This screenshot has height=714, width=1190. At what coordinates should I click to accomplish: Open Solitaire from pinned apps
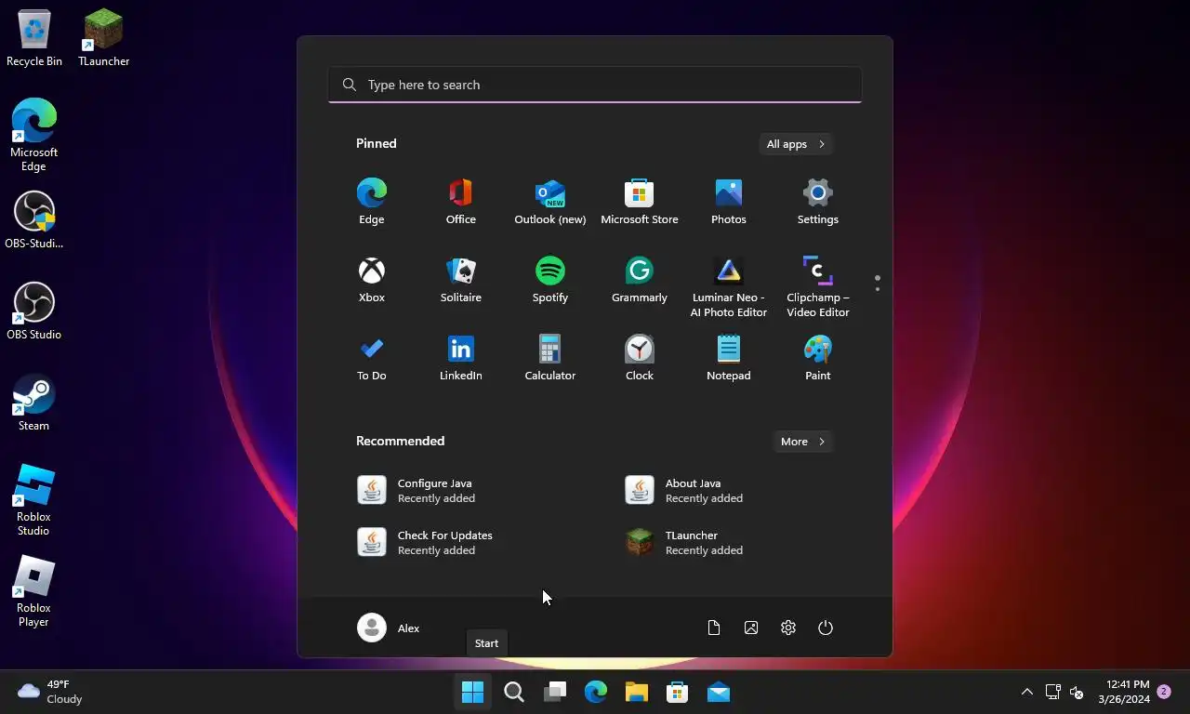click(460, 280)
